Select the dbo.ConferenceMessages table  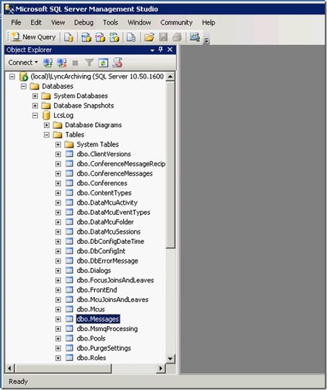pyautogui.click(x=115, y=174)
